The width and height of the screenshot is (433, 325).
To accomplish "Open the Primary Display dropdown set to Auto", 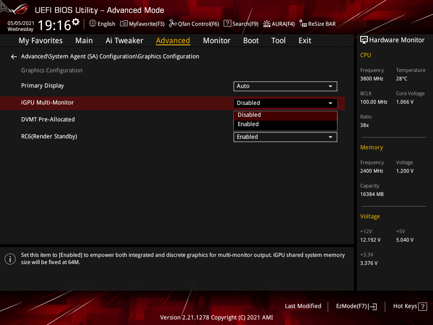I will pos(285,86).
